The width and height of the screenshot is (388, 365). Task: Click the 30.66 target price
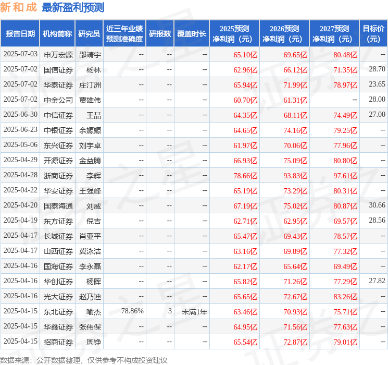tap(377, 205)
